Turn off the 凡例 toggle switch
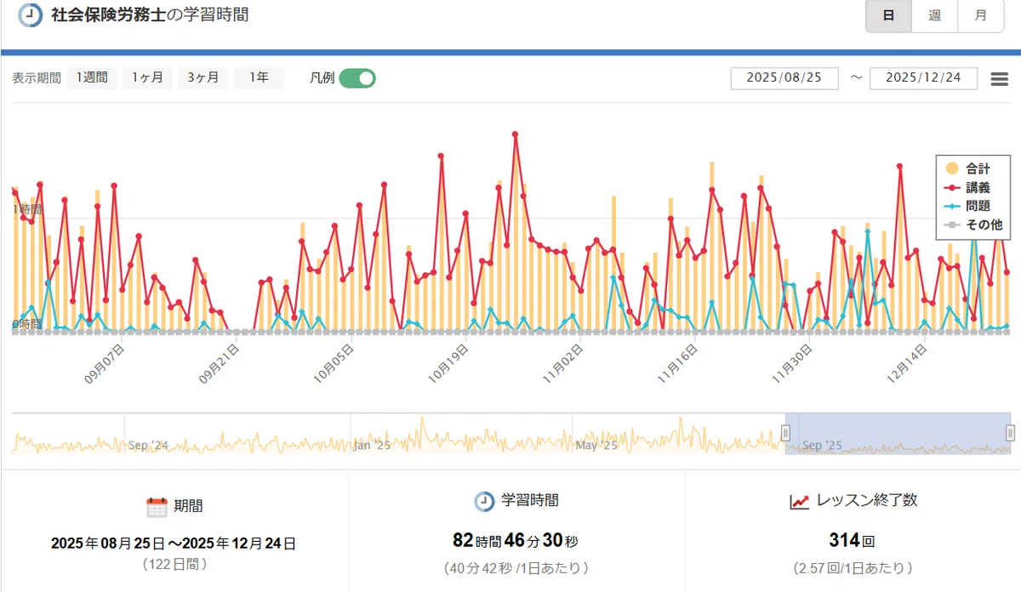 [357, 78]
